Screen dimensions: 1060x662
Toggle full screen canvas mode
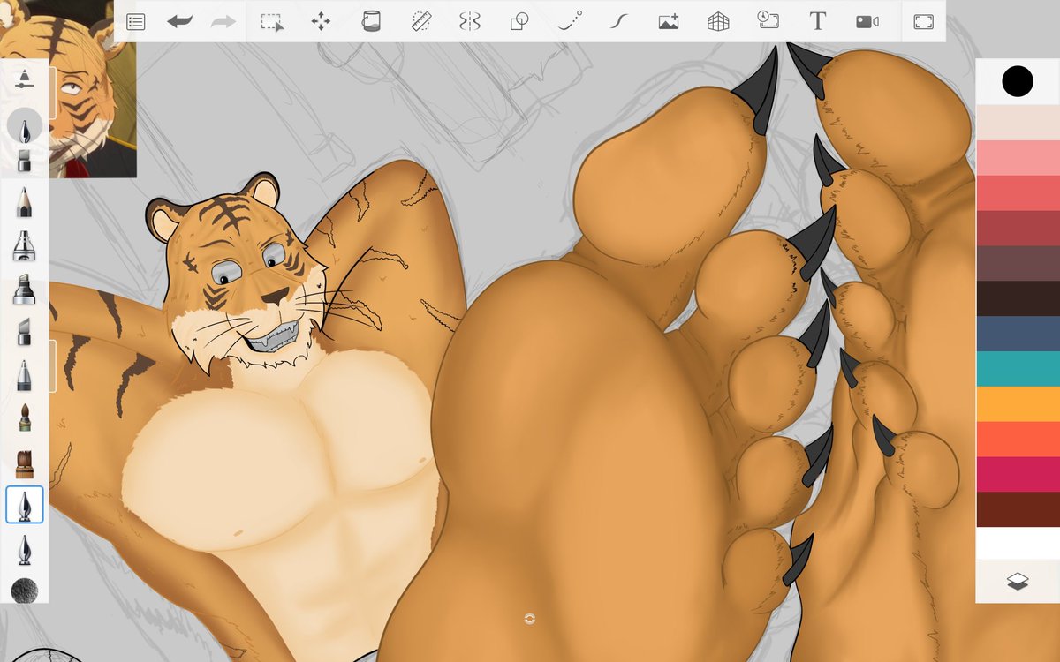923,22
